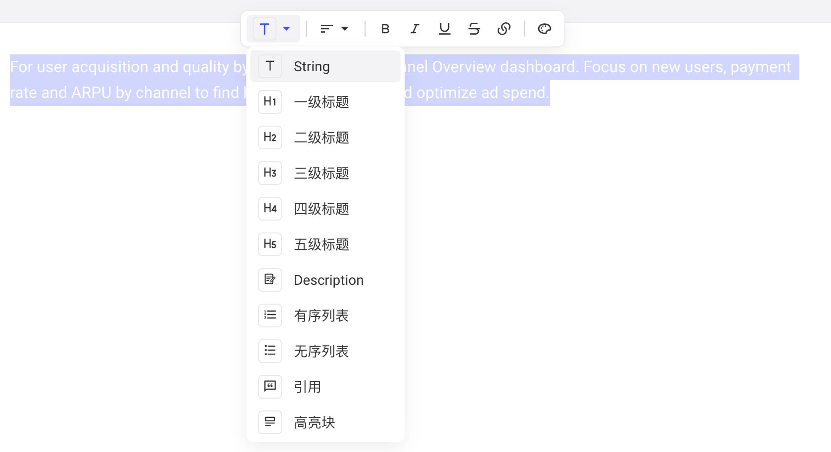Apply 无序列表 unordered list
Viewport: 831px width, 452px height.
coord(325,351)
